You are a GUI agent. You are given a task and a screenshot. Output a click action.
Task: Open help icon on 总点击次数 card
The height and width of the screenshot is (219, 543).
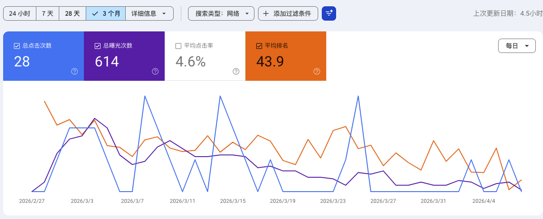click(x=74, y=71)
